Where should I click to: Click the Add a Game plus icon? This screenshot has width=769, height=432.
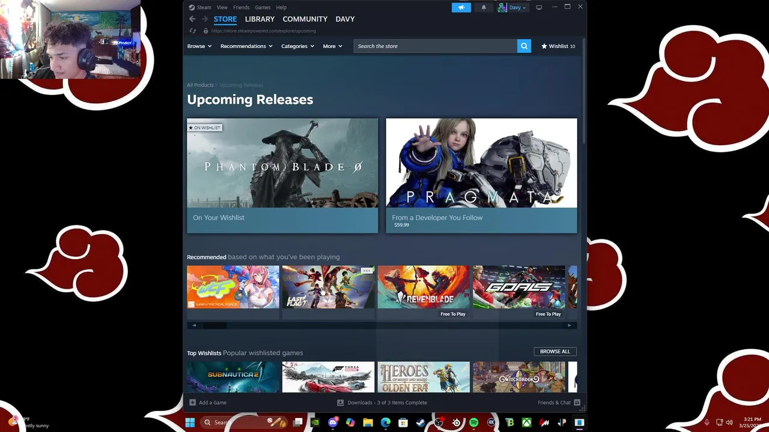(x=192, y=403)
